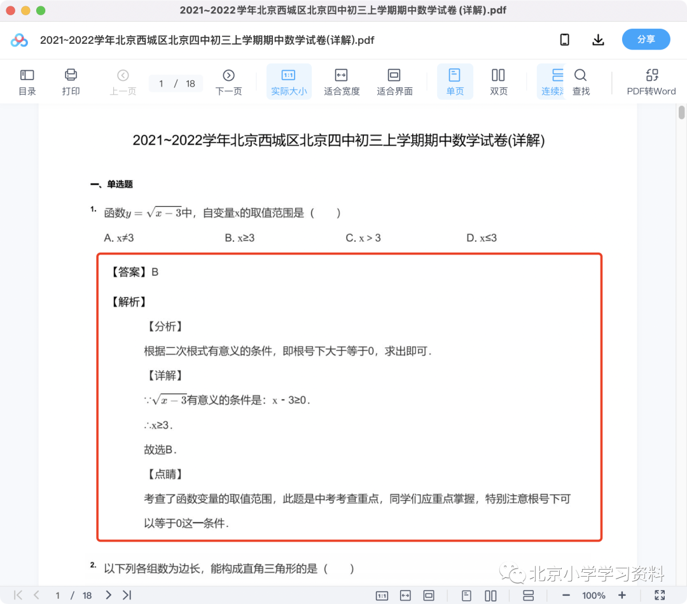Click bottom bar actual size 1:1 icon
687x604 pixels.
point(382,595)
